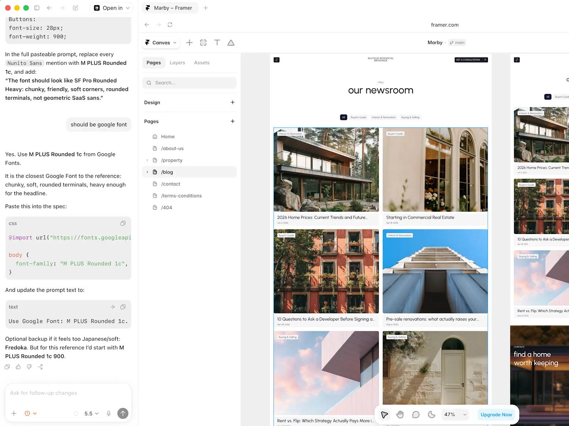
Task: Expand the /blog page group
Action: [148, 172]
